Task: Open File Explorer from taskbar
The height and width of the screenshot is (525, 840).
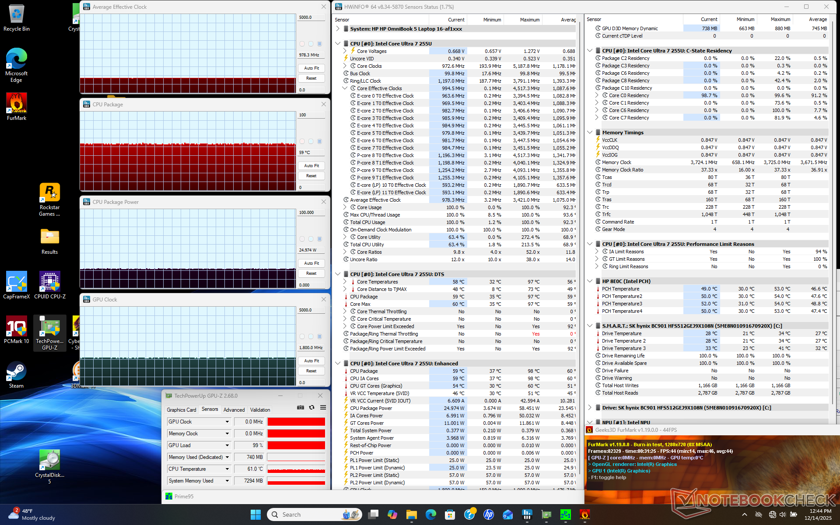Action: point(411,514)
